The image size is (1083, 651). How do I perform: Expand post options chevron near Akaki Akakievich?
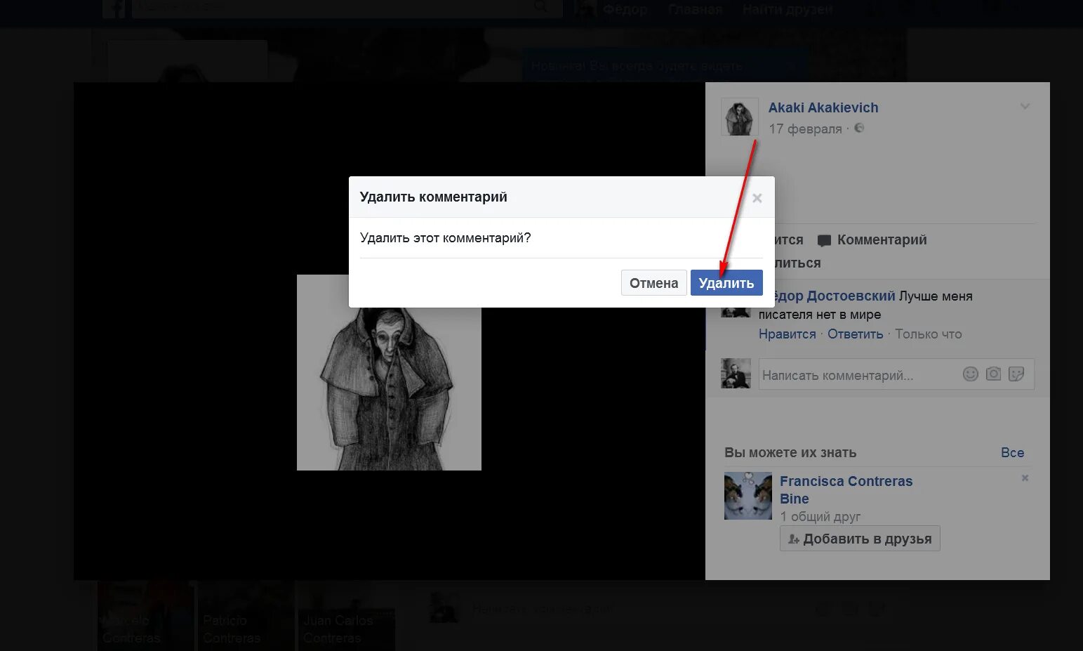(1025, 107)
